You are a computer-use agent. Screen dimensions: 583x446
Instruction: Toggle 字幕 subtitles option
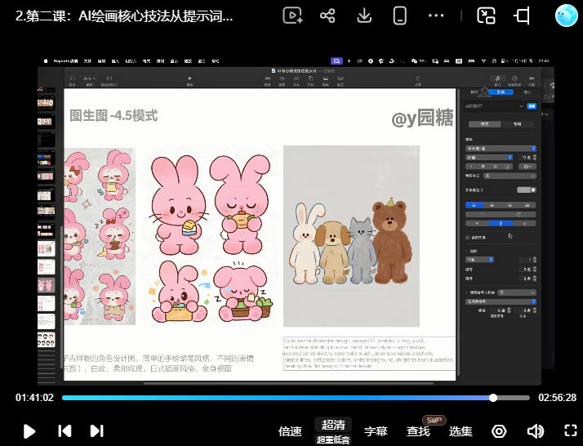tap(376, 431)
